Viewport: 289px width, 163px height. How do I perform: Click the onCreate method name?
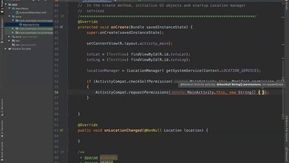click(120, 27)
